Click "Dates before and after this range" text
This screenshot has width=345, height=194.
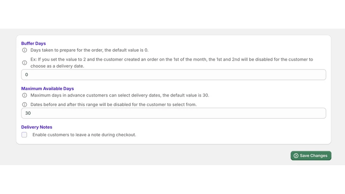[64, 104]
